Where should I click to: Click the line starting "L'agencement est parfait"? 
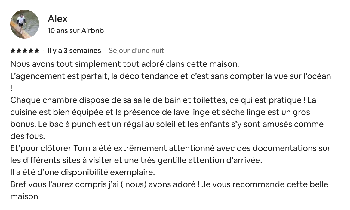pyautogui.click(x=170, y=76)
